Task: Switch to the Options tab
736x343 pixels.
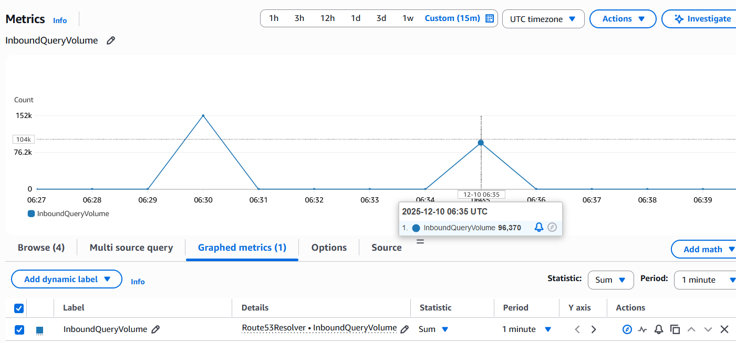Action: tap(329, 248)
